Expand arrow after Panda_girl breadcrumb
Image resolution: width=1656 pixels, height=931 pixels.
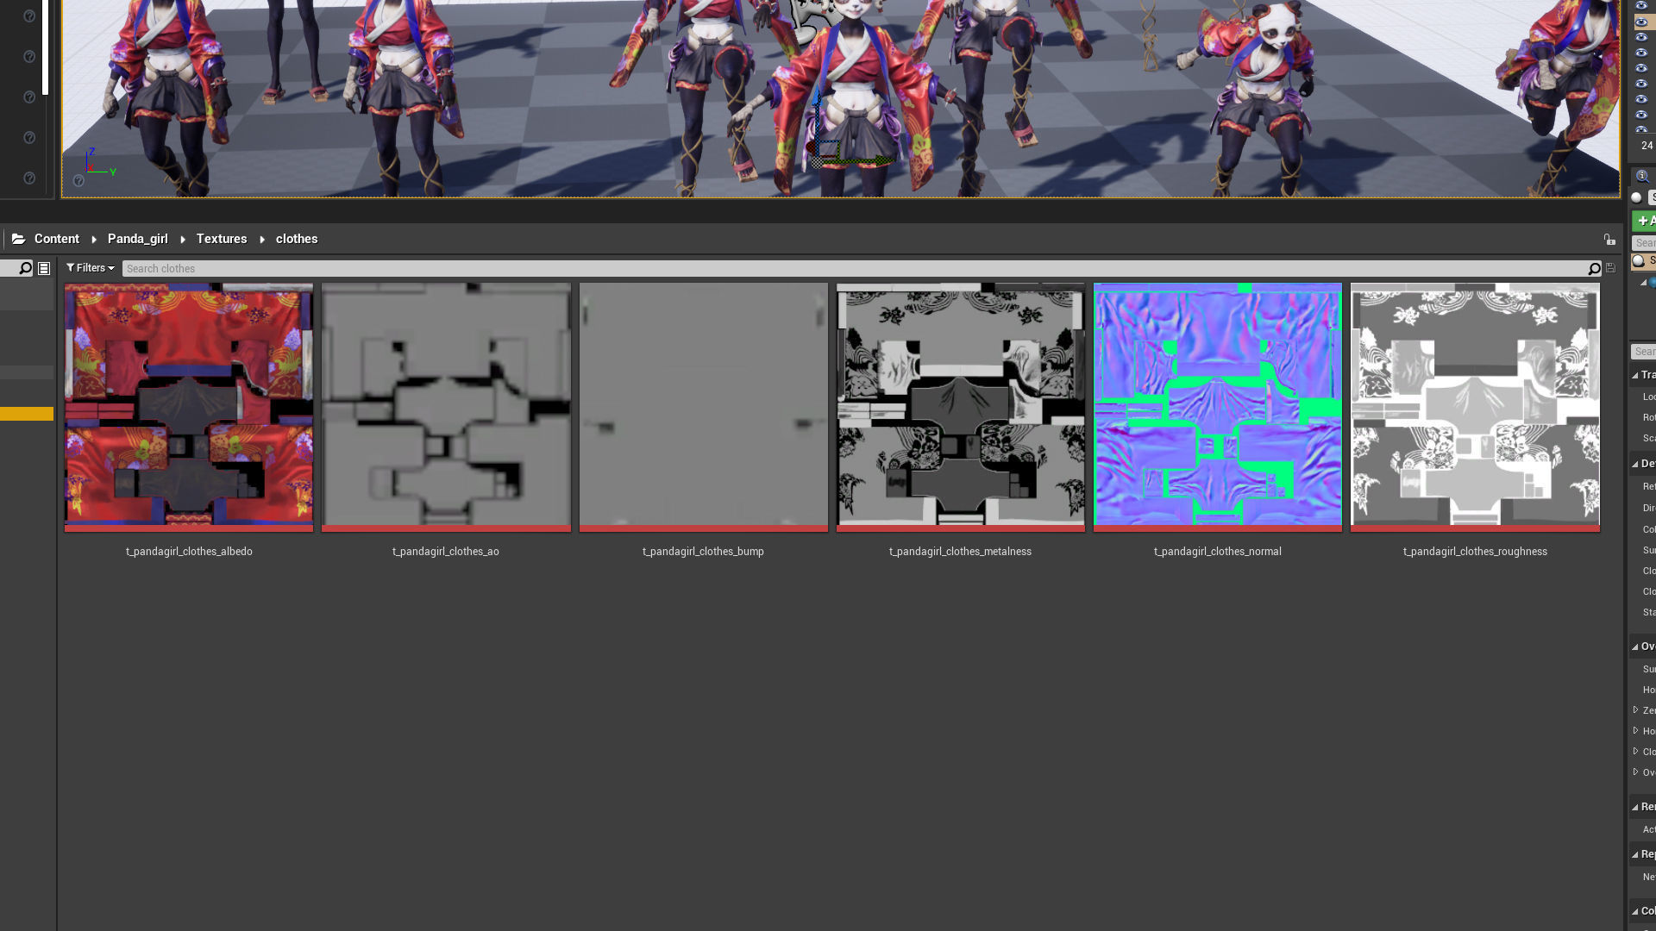point(183,239)
